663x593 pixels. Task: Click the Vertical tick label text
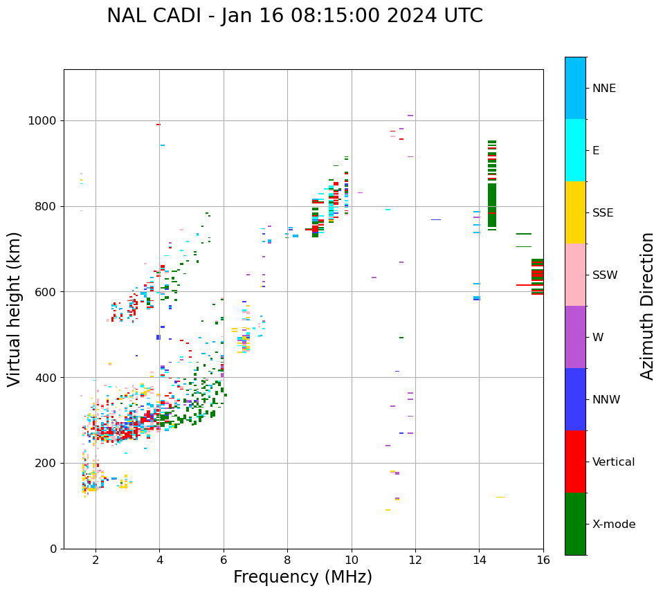pos(613,462)
